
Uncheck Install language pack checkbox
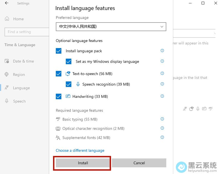click(59, 51)
